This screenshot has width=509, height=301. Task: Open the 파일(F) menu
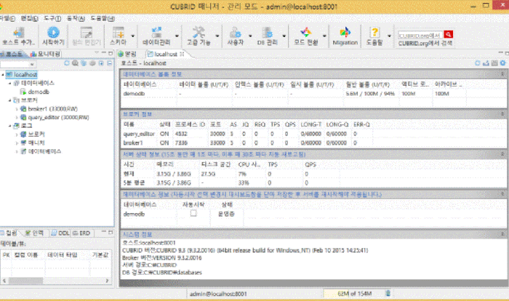pyautogui.click(x=7, y=18)
